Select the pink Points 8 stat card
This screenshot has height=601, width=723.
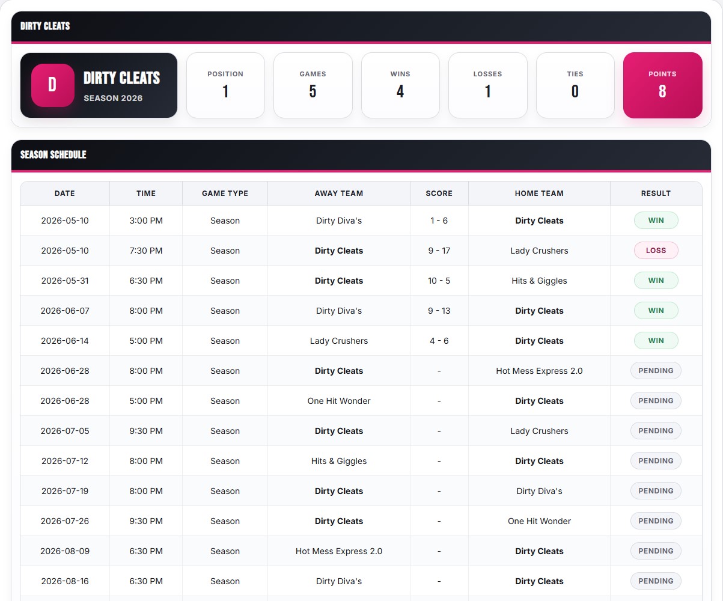click(x=662, y=85)
